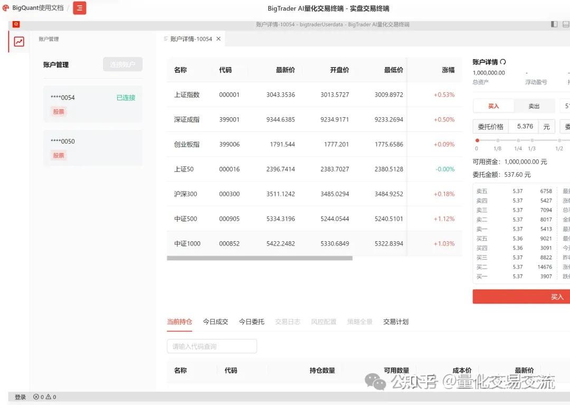This screenshot has width=570, height=405.
Task: Click the refresh icon beside 账户详情
Action: click(503, 61)
